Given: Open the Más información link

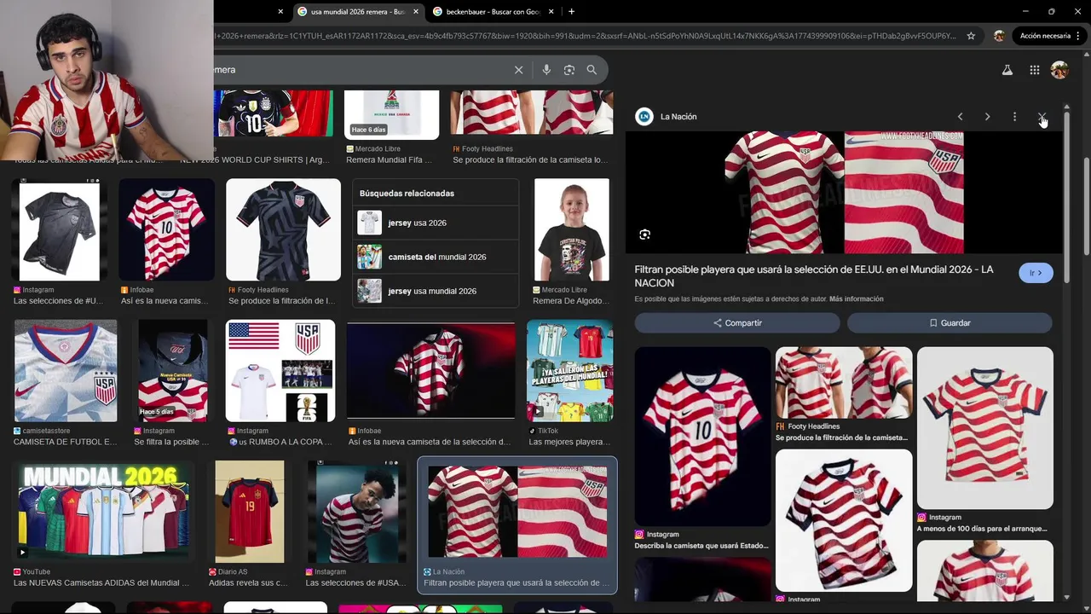Looking at the screenshot, I should click(856, 299).
